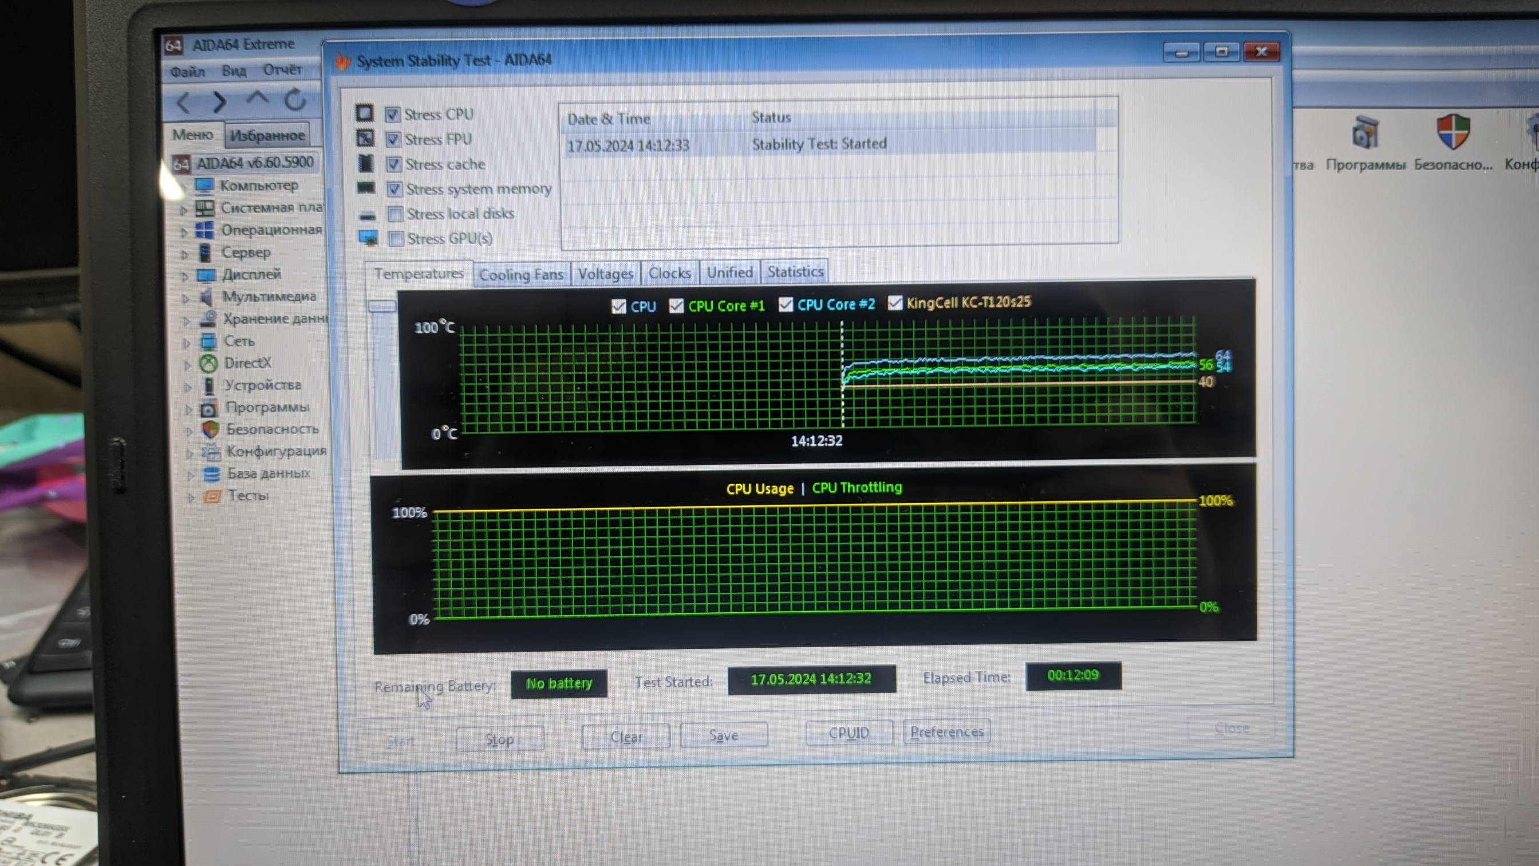The width and height of the screenshot is (1539, 866).
Task: Open the Файл menu
Action: 188,72
